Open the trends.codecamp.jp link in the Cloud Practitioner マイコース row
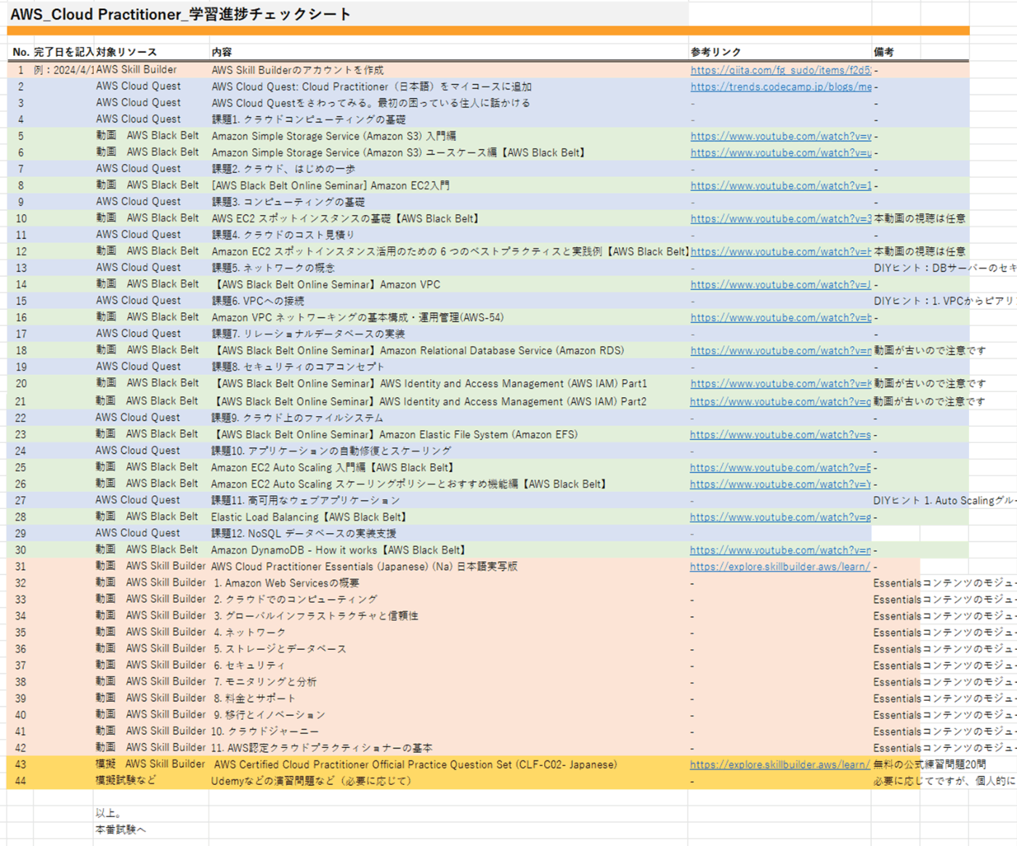1017x846 pixels. pos(781,86)
